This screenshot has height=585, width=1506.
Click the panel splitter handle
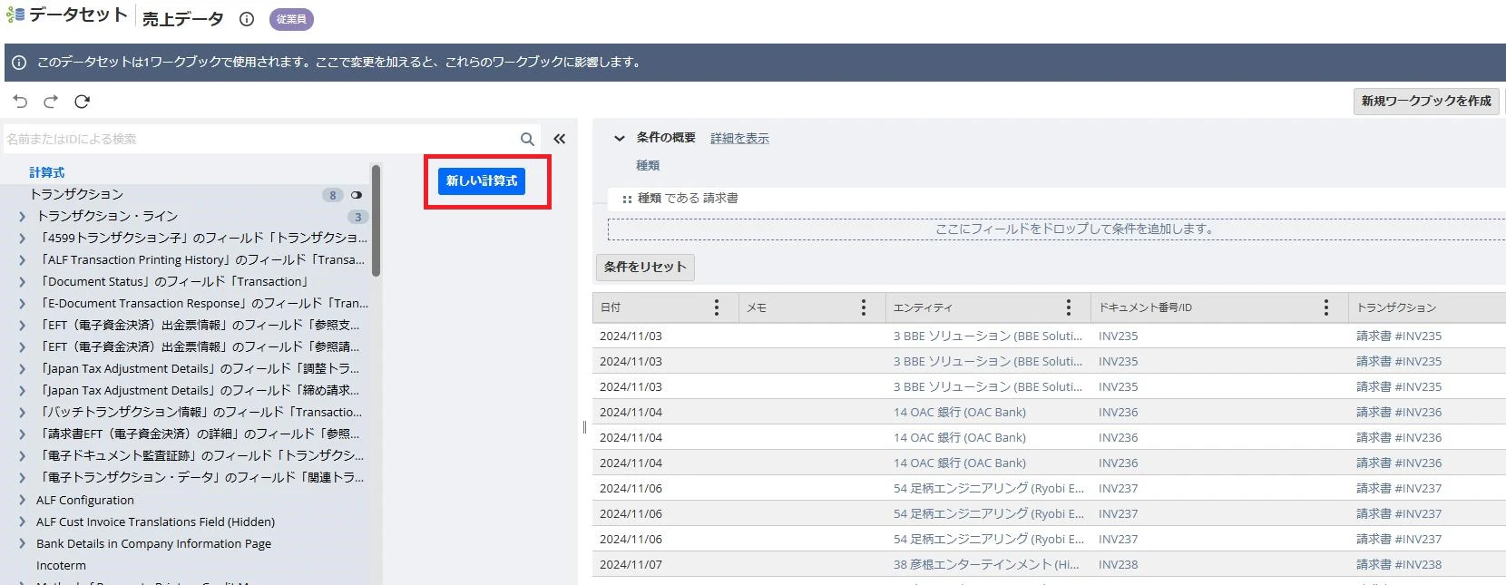pos(584,426)
